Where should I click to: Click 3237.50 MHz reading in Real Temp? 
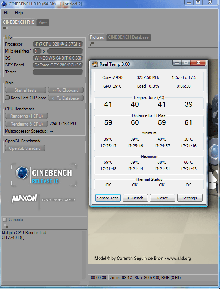click(x=148, y=77)
